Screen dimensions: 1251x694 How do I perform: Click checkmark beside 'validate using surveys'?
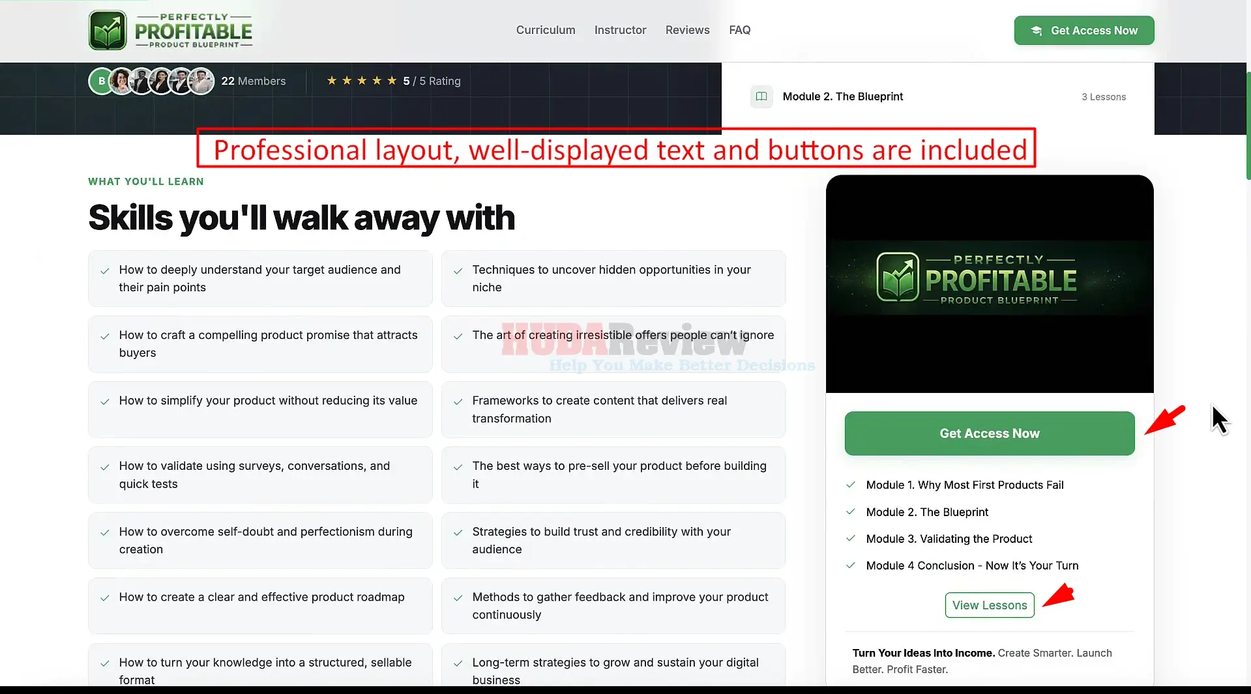coord(104,467)
